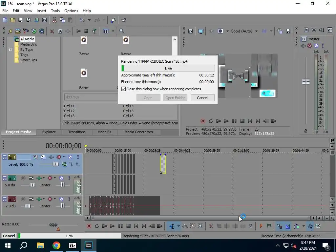The width and height of the screenshot is (336, 252).
Task: Click the Zoom Edit Tool magnifier icon
Action: 200,226
